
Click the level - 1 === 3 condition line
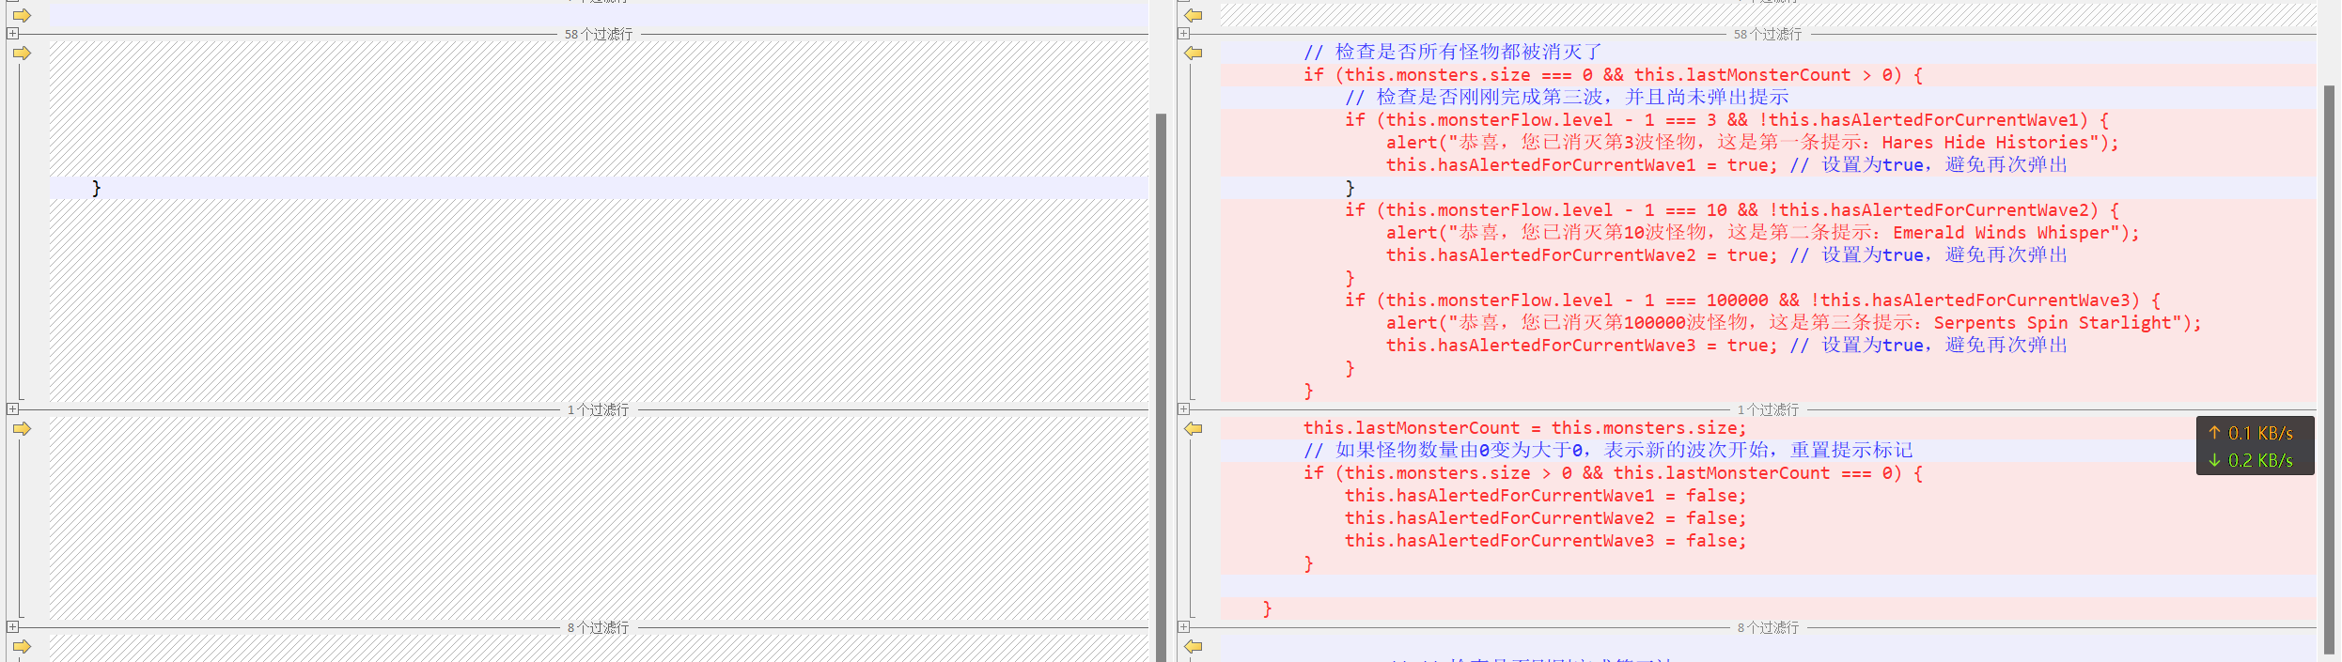click(x=1726, y=120)
